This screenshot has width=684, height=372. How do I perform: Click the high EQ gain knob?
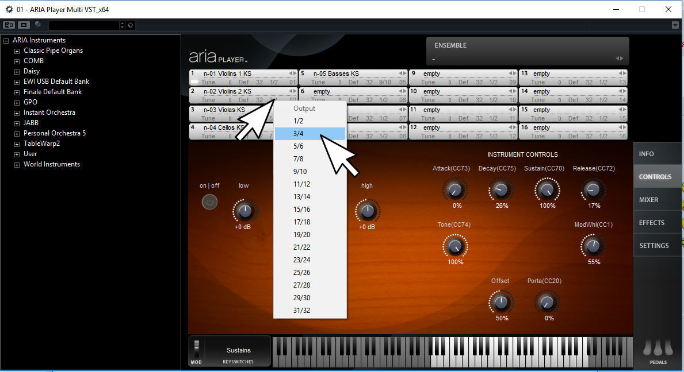click(367, 211)
